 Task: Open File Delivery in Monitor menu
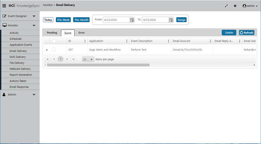[x=21, y=63]
